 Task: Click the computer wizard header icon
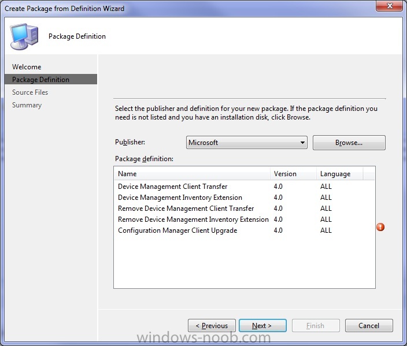24,36
